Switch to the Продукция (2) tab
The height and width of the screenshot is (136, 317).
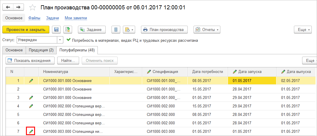click(x=41, y=50)
